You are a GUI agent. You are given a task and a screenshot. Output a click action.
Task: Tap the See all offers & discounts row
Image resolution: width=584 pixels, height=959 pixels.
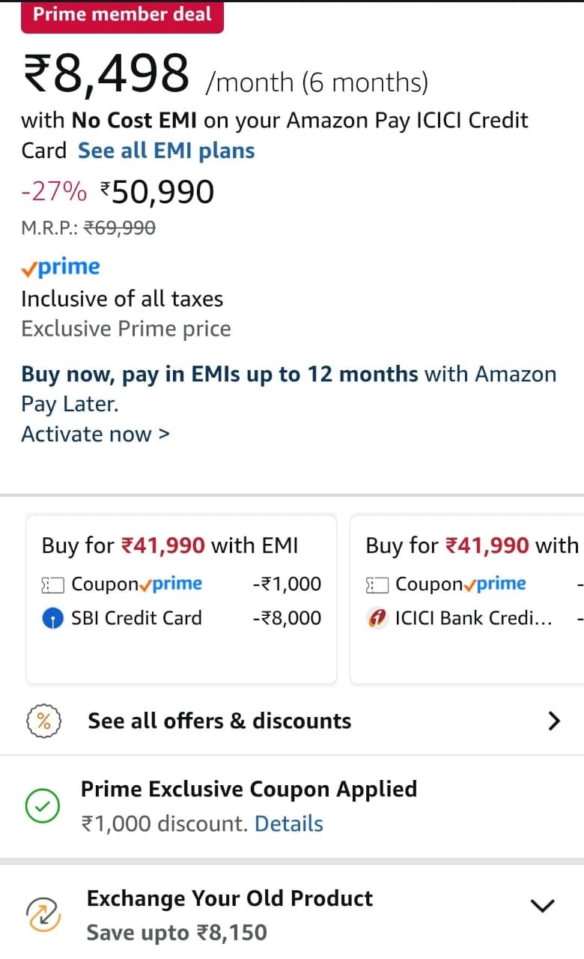292,721
